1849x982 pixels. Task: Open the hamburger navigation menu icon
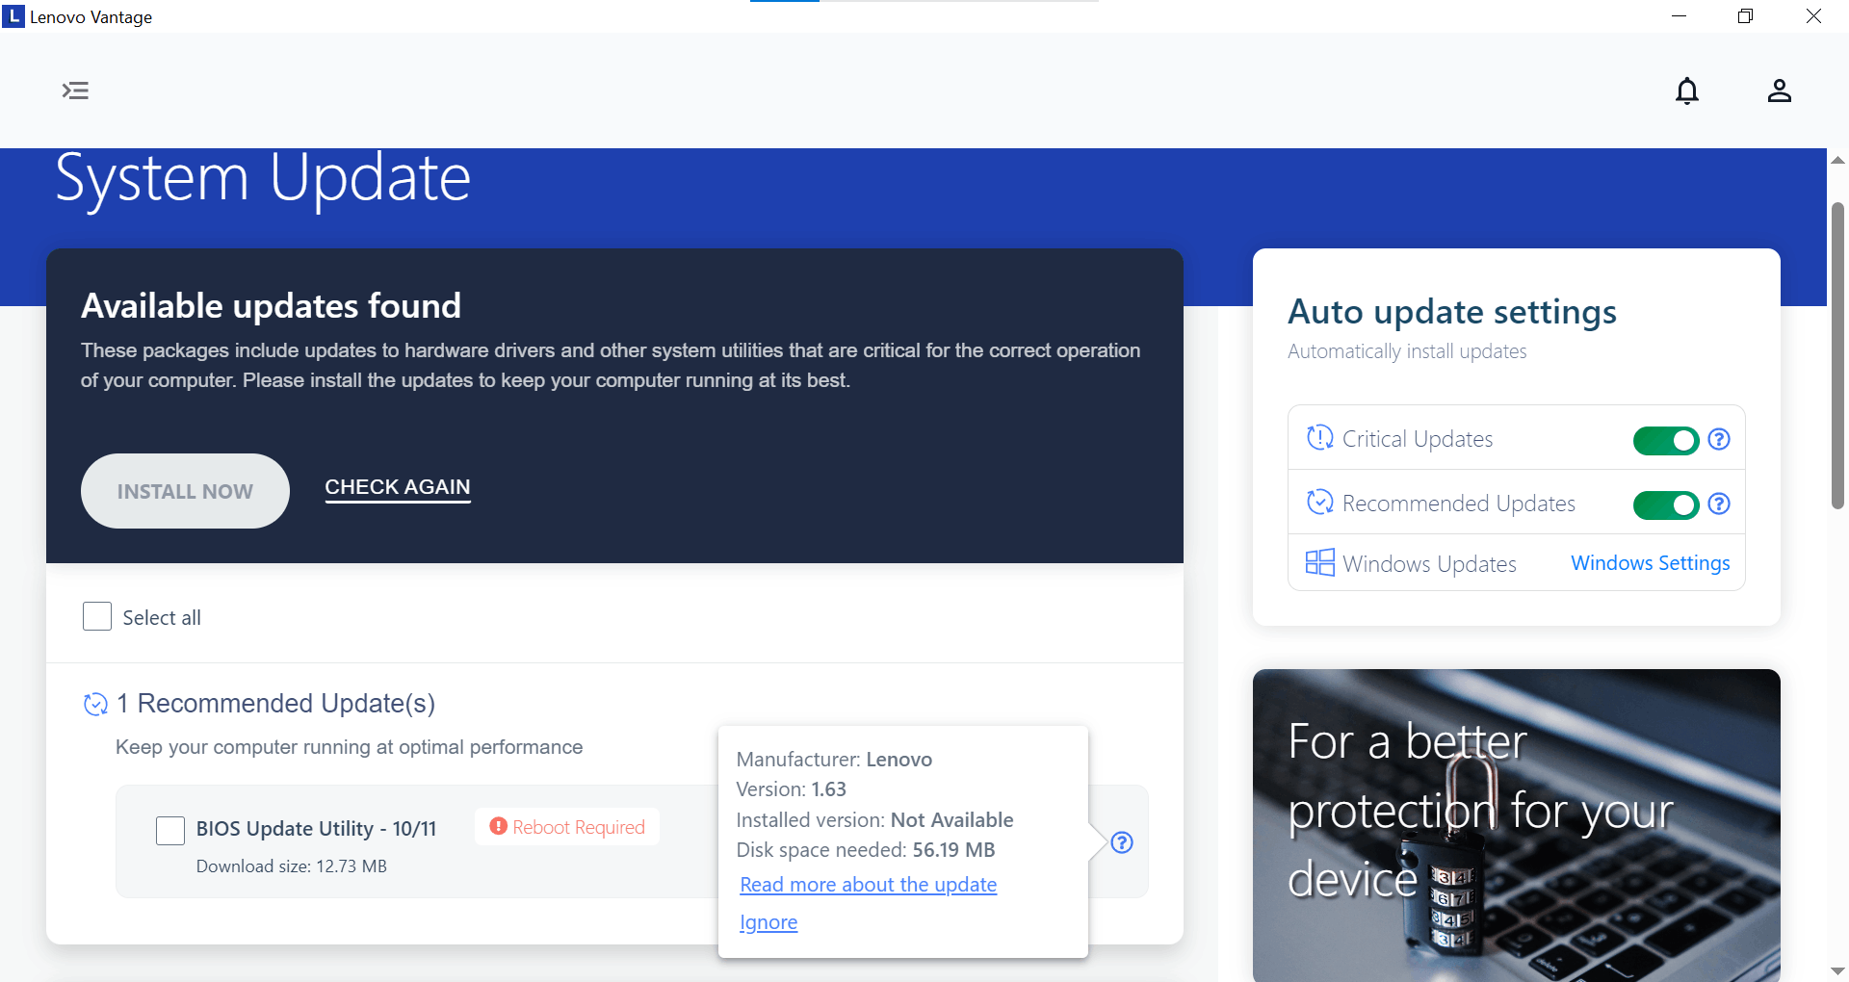(75, 90)
